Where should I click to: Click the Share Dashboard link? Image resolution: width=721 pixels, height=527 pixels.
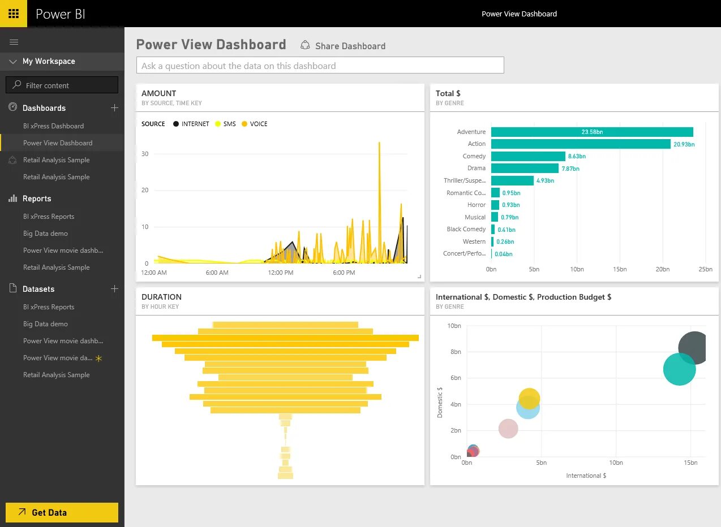pyautogui.click(x=350, y=46)
